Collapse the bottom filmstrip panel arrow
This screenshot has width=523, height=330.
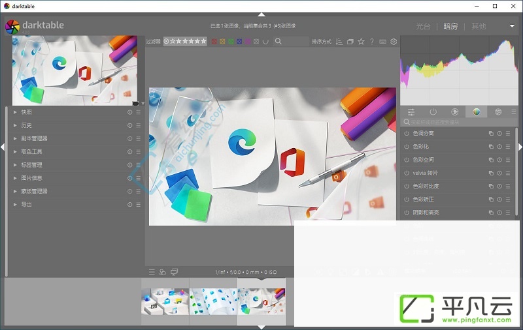(261, 327)
